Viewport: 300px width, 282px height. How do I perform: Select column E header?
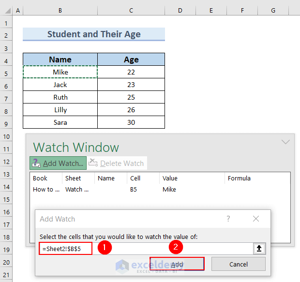coord(211,11)
